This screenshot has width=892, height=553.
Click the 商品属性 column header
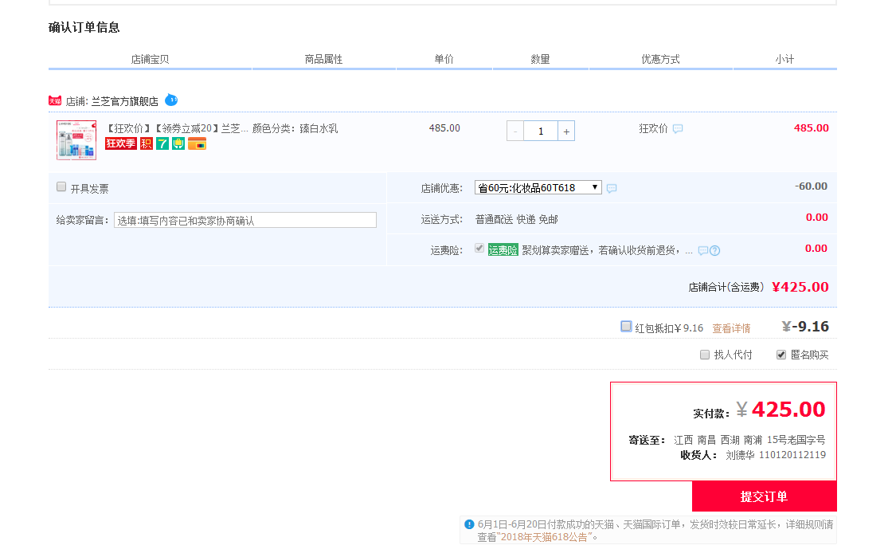tap(323, 59)
